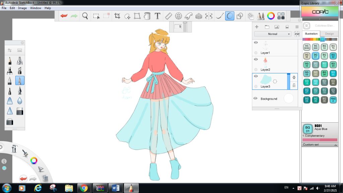
Task: Select Copic swatch BG05
Action: point(333,73)
